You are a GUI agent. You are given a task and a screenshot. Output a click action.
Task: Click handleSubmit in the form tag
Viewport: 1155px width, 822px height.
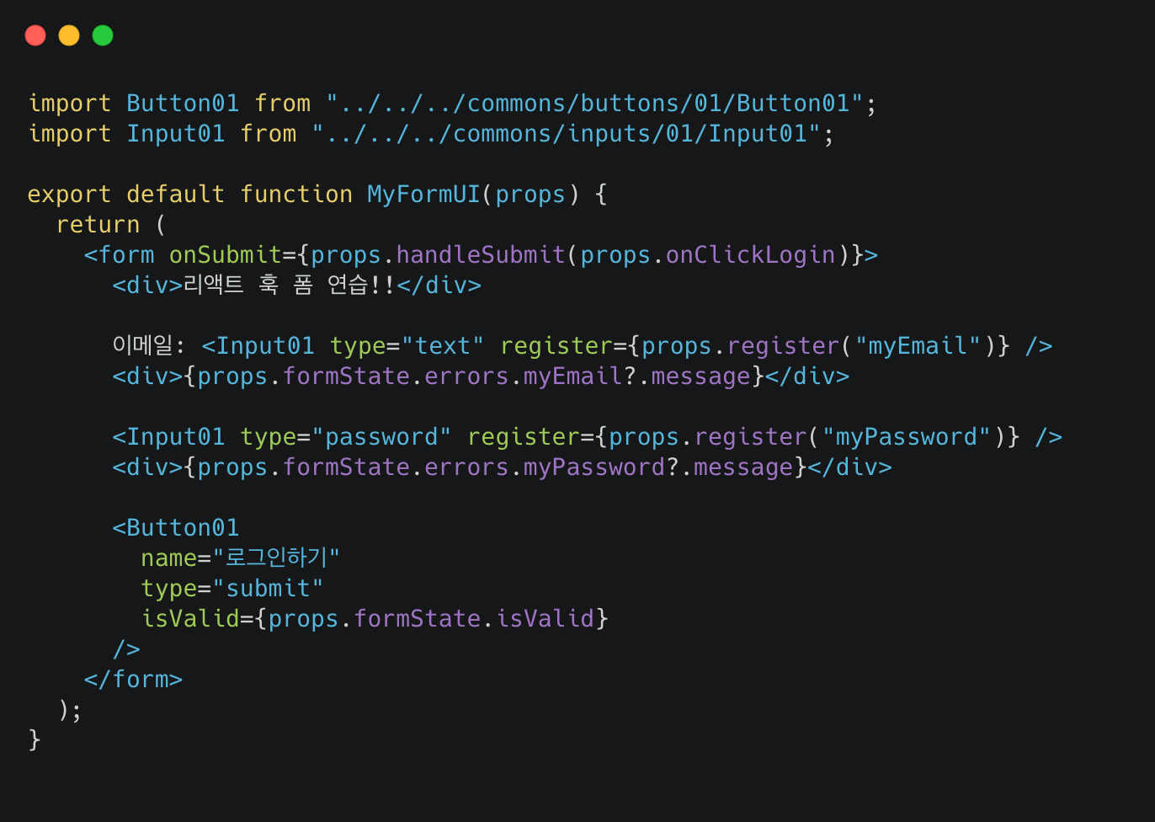pyautogui.click(x=481, y=255)
